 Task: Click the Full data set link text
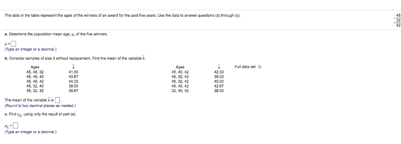pos(245,67)
